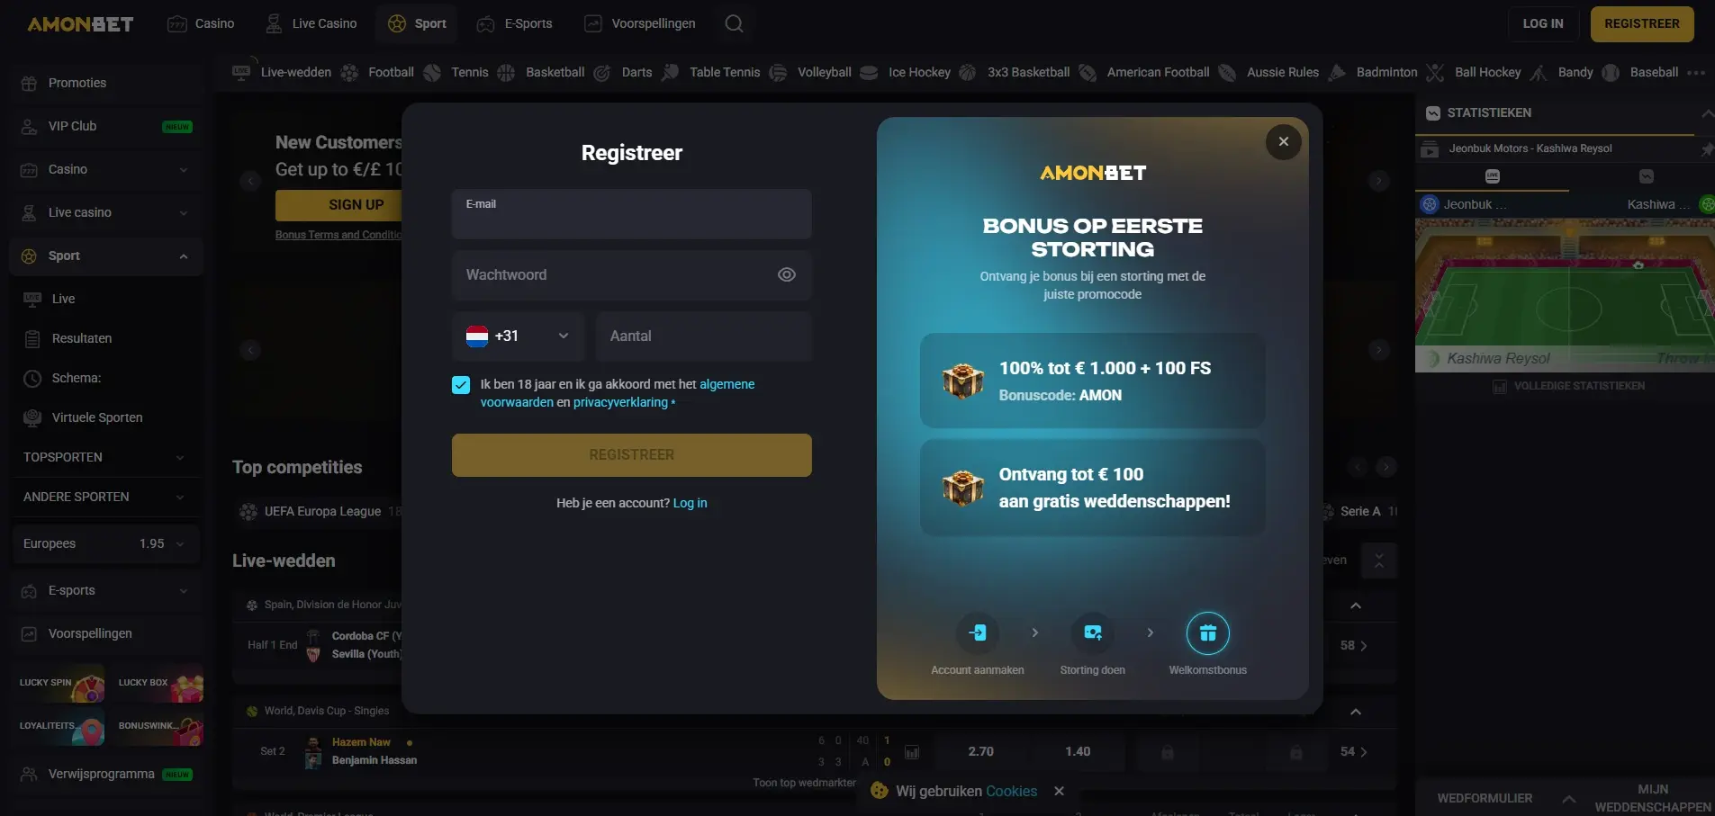Click the Lucky Spin thumbnail
The height and width of the screenshot is (816, 1715).
click(x=59, y=683)
